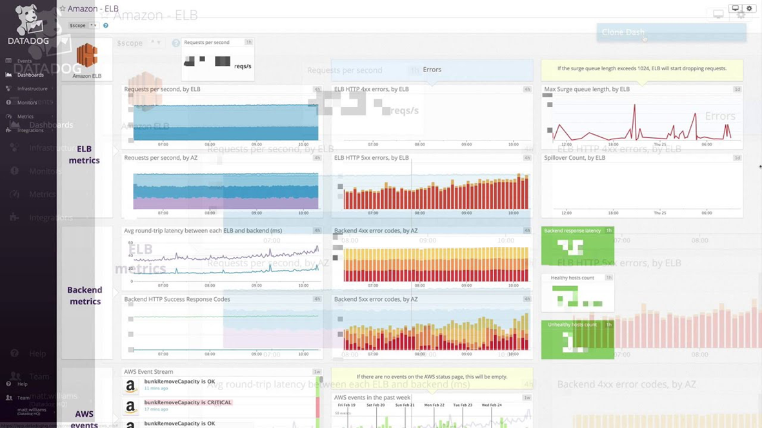Open the Monitors sidebar icon

(8, 102)
